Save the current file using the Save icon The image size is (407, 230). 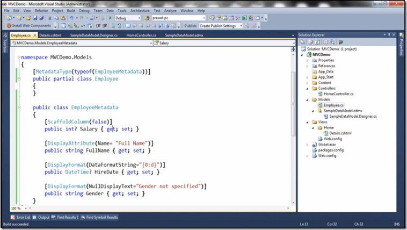click(35, 18)
